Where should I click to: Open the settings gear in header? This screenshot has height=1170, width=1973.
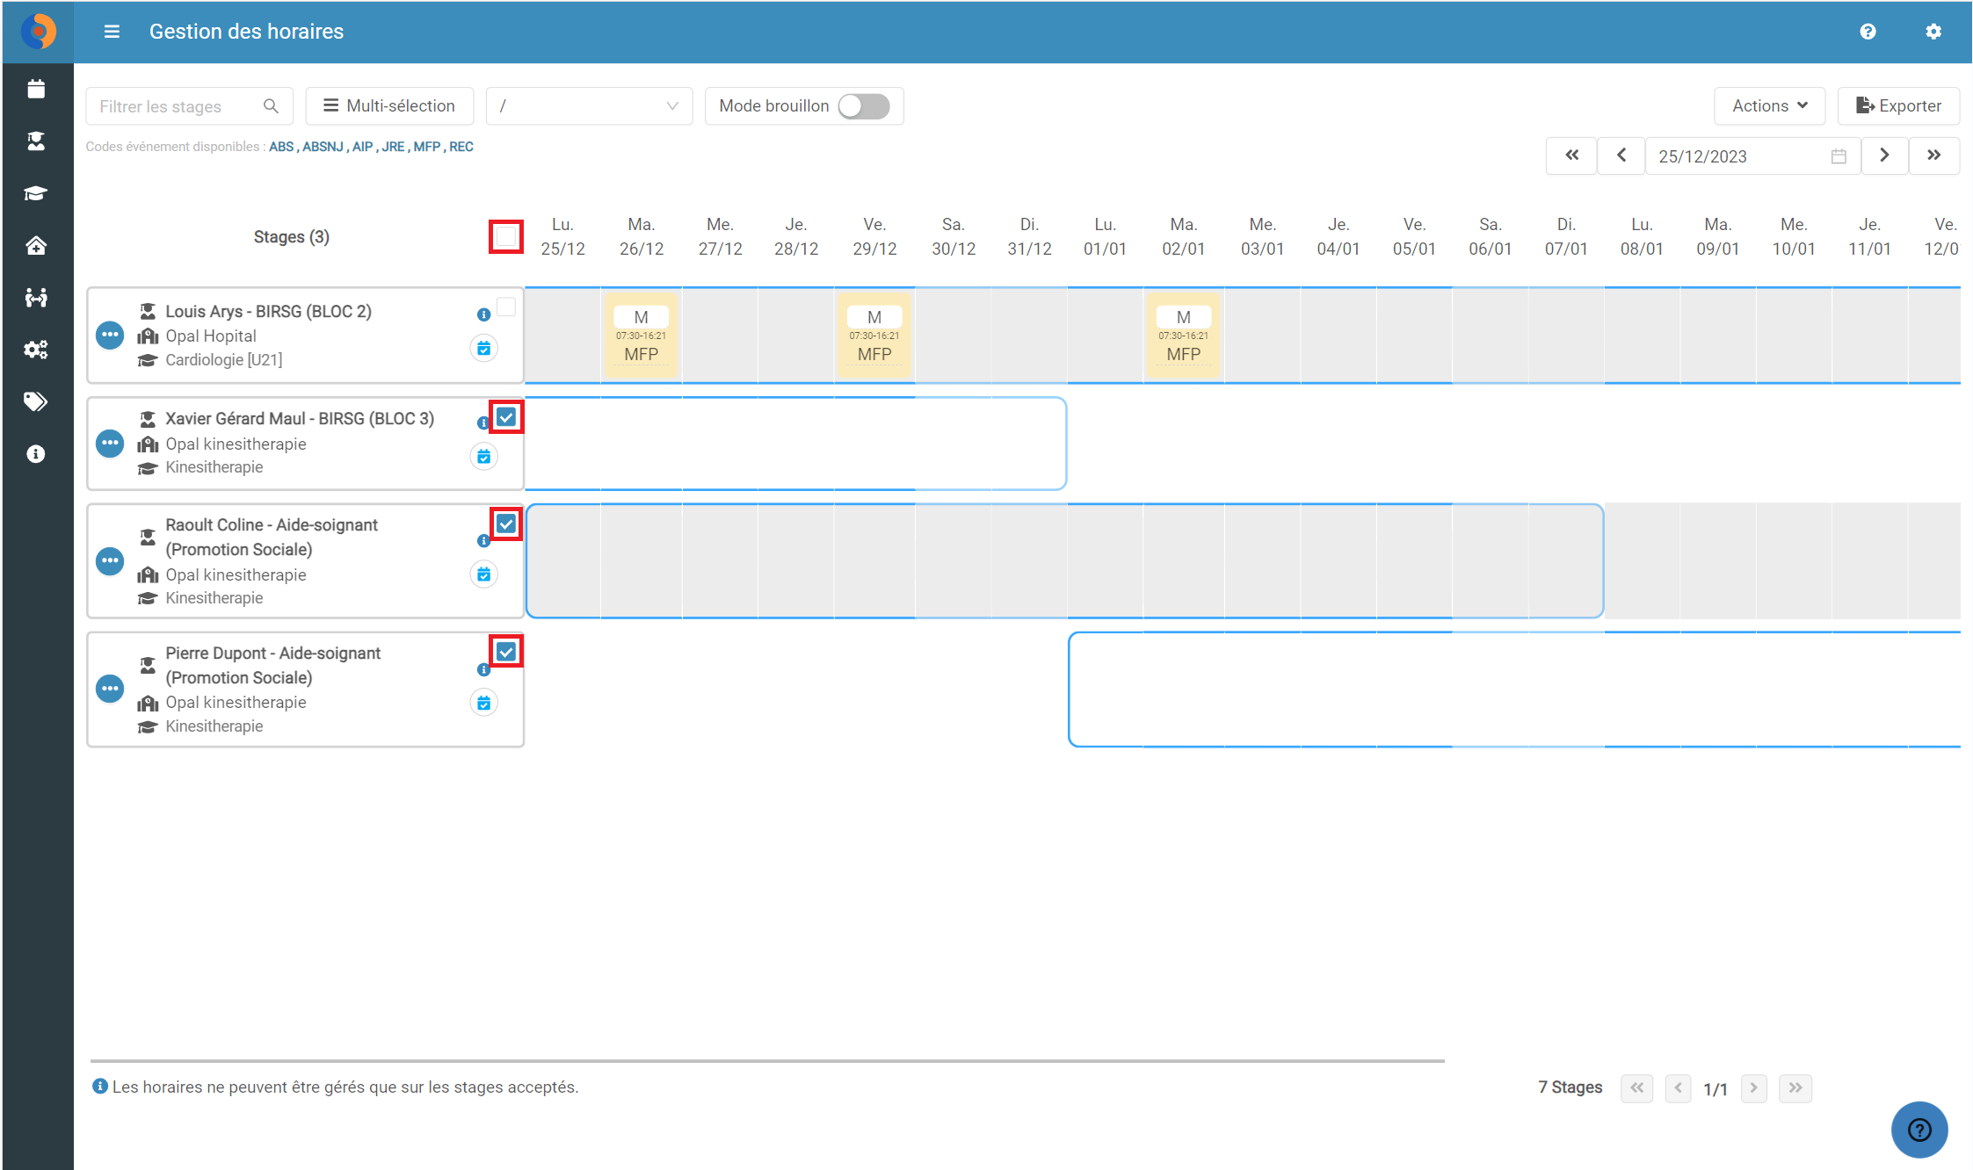(x=1933, y=32)
